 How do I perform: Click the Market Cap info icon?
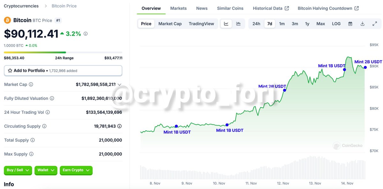(31, 84)
